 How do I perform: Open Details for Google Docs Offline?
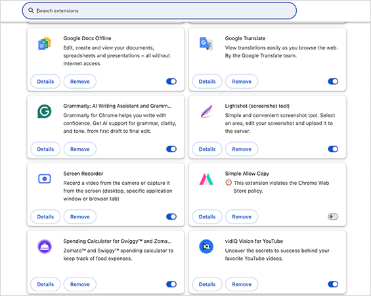(45, 82)
